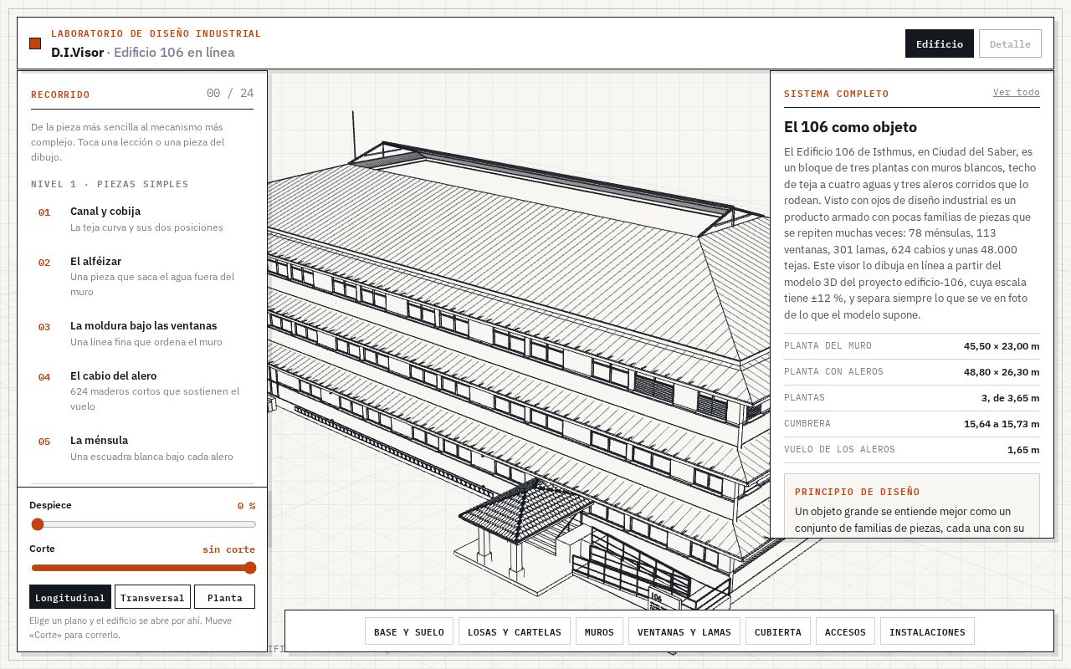This screenshot has height=669, width=1071.
Task: Switch to Detalle view mode
Action: coord(1010,43)
